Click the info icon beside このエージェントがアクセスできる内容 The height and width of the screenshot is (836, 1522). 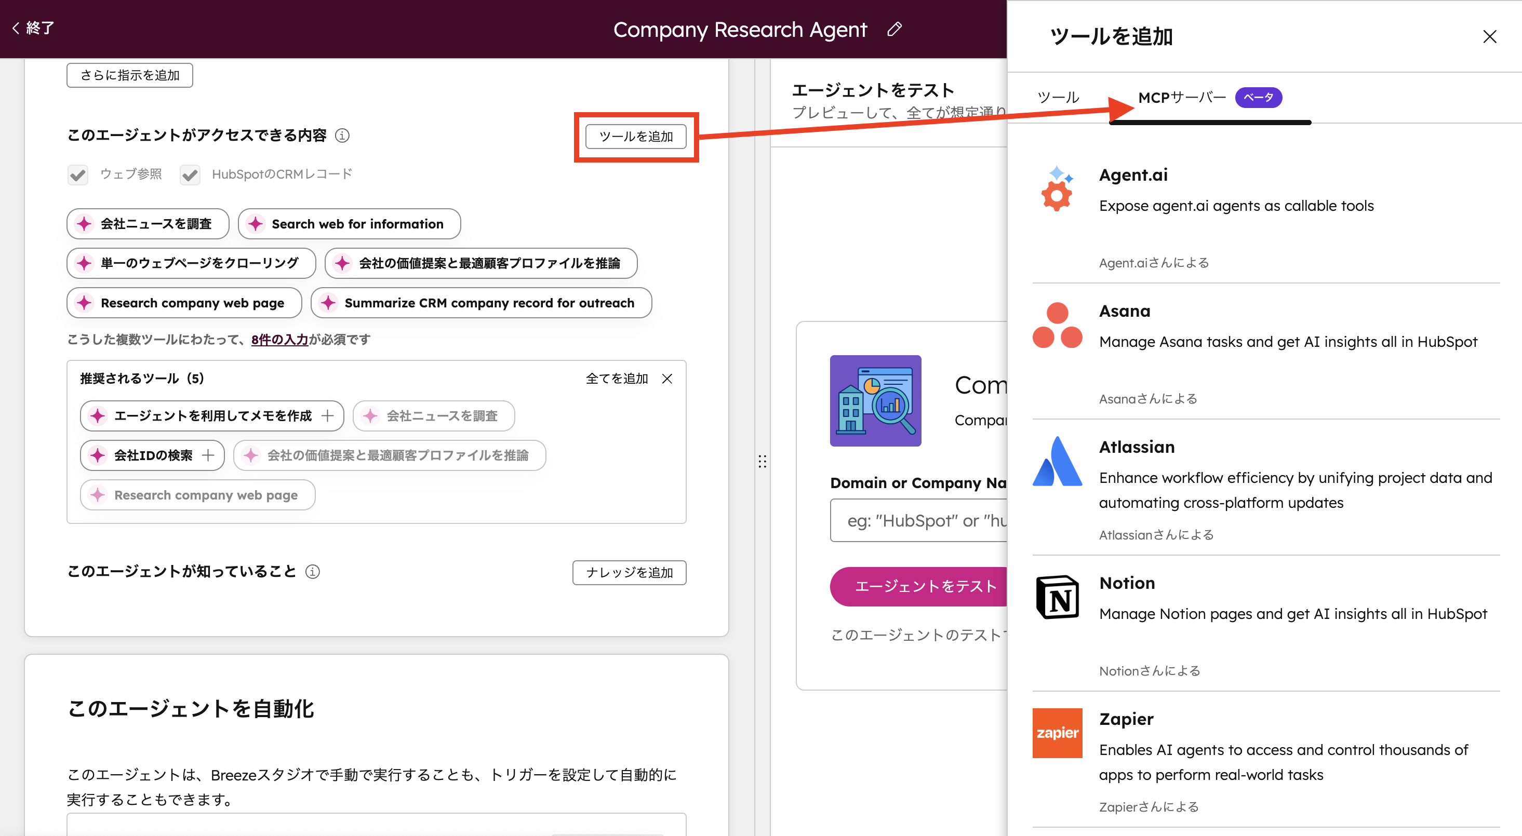tap(342, 136)
